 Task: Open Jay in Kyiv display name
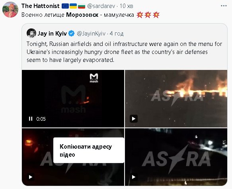pos(52,34)
